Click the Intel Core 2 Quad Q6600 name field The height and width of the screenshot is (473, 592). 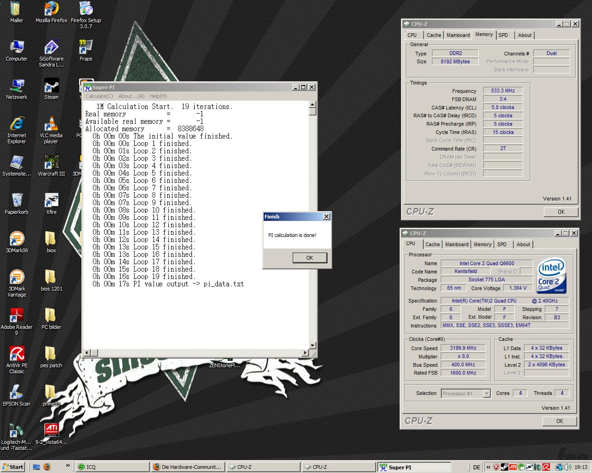pyautogui.click(x=487, y=263)
